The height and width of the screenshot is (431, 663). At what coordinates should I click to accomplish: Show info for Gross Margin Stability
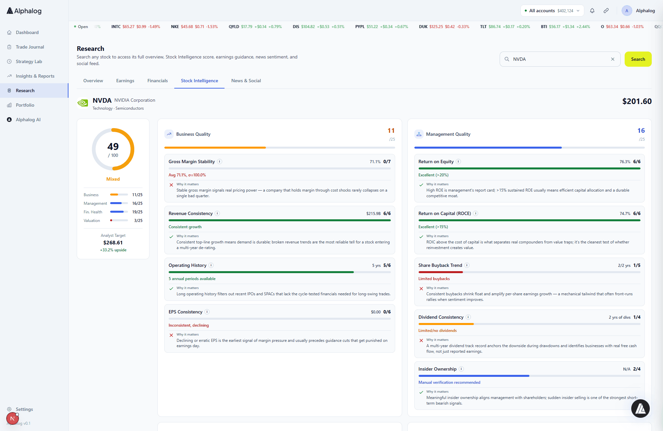(x=220, y=162)
